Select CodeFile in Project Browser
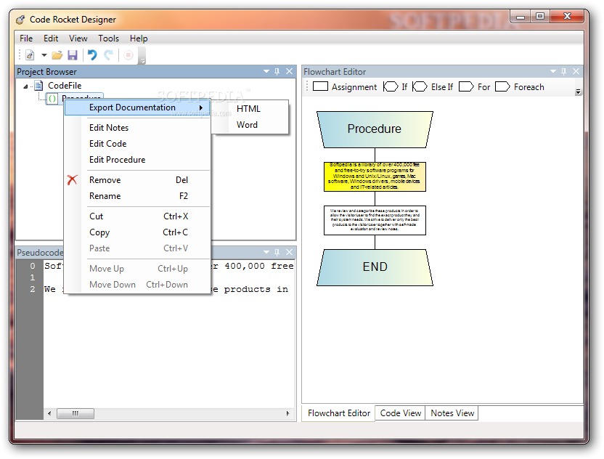The height and width of the screenshot is (459, 604). pos(65,86)
